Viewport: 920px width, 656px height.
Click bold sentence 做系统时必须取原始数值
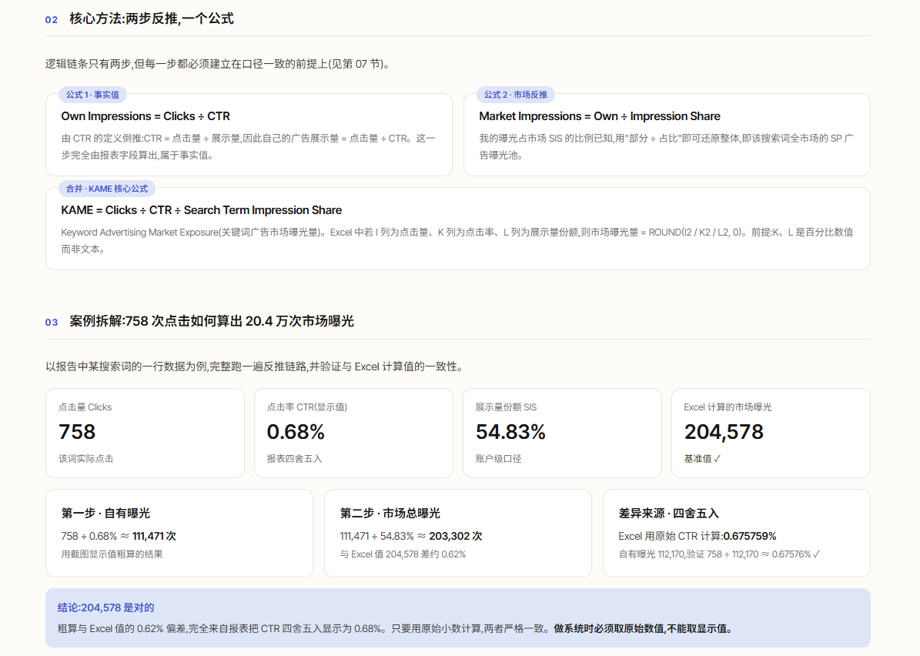(x=643, y=629)
